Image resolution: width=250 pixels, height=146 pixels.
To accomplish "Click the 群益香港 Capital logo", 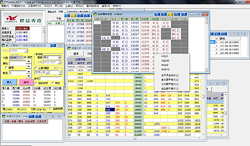I will tap(23, 19).
